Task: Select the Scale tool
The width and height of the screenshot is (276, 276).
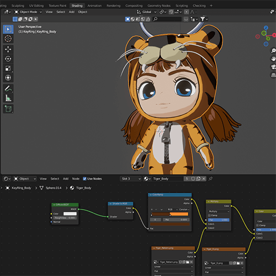Action: tap(8, 68)
